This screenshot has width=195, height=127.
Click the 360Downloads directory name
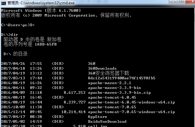(102, 68)
